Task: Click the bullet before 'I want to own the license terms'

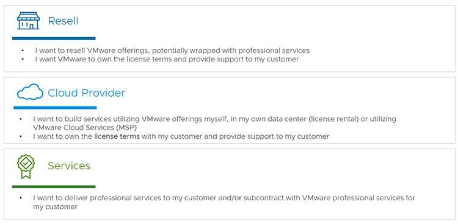Action: click(x=21, y=136)
